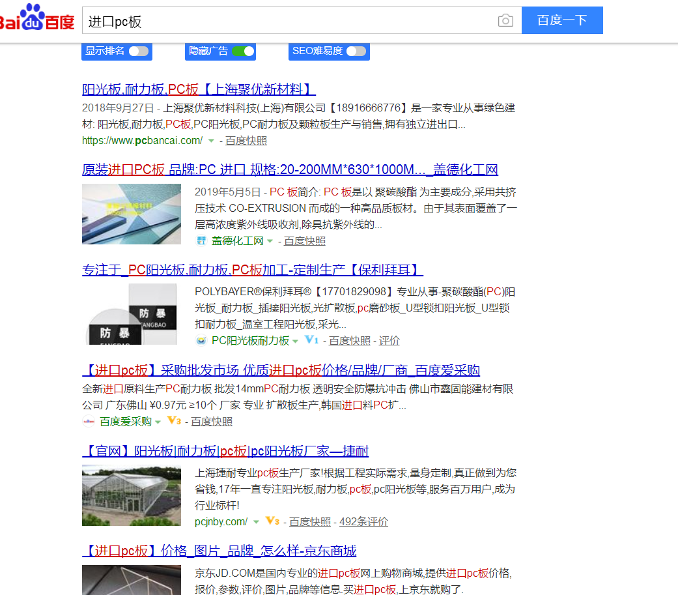The height and width of the screenshot is (595, 678).
Task: Open the PC sheet thumbnail of 盖德化工网 result
Action: [132, 214]
